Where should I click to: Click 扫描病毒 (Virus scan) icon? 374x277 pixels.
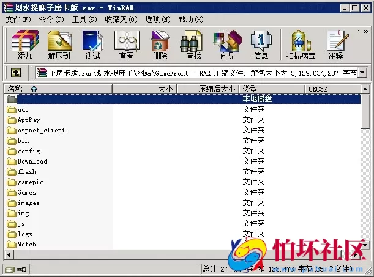coord(301,45)
